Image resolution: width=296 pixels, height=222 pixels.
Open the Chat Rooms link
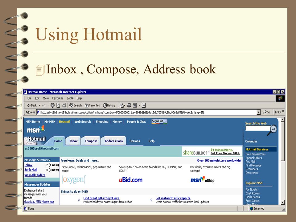(x=253, y=193)
